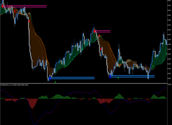Click the blue up arrow starting the right support line
Image resolution: width=172 pixels, height=125 pixels.
[110, 77]
